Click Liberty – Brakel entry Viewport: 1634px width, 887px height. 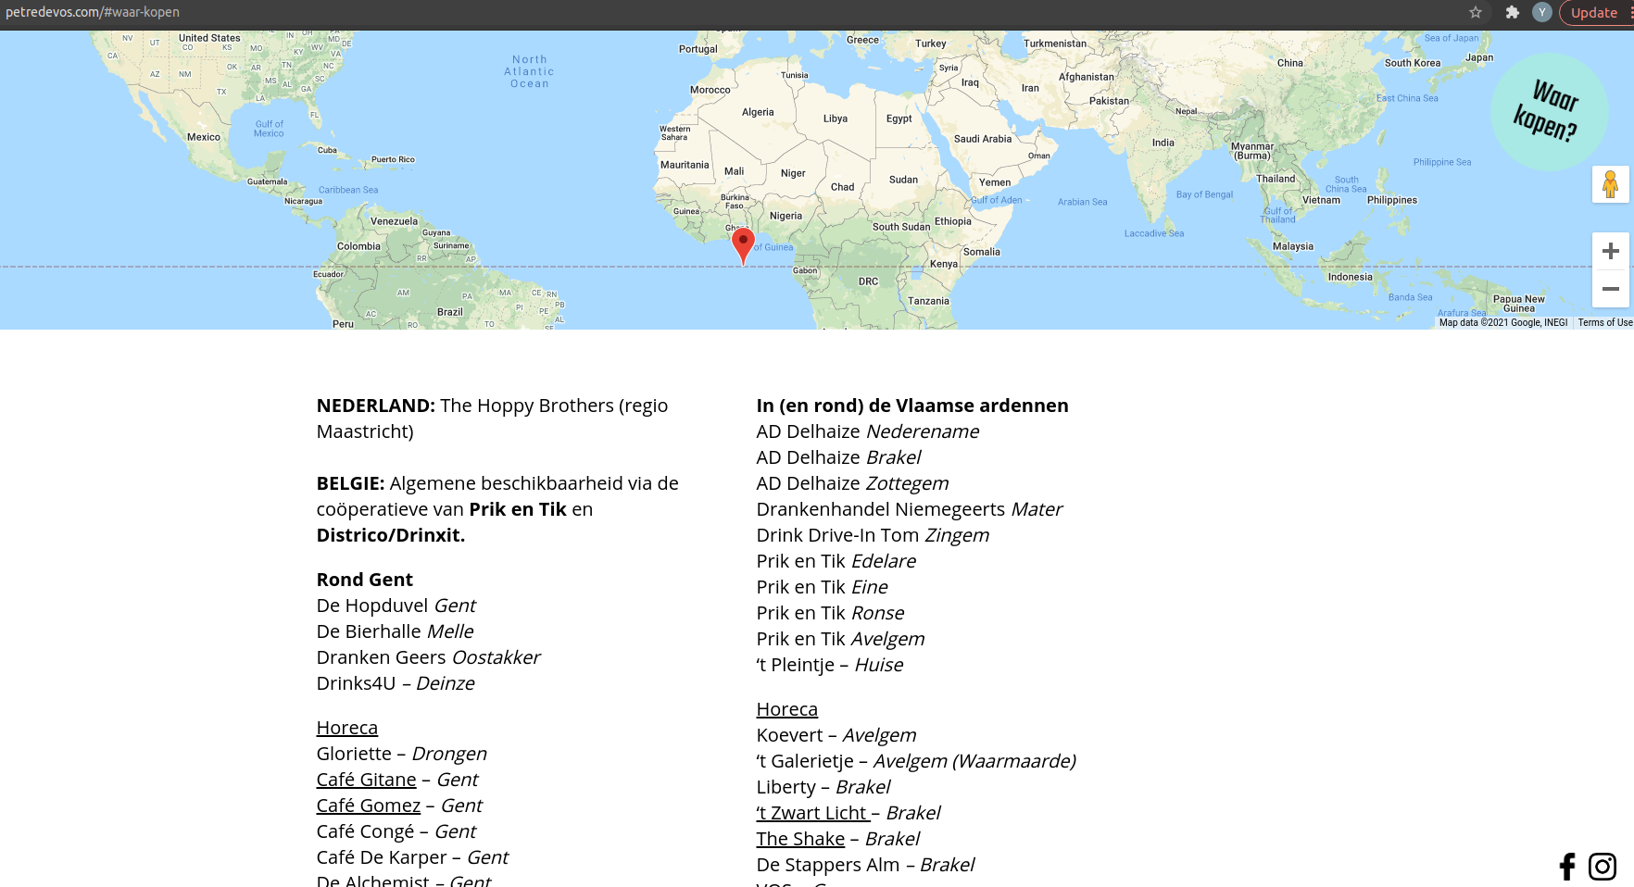pyautogui.click(x=823, y=787)
